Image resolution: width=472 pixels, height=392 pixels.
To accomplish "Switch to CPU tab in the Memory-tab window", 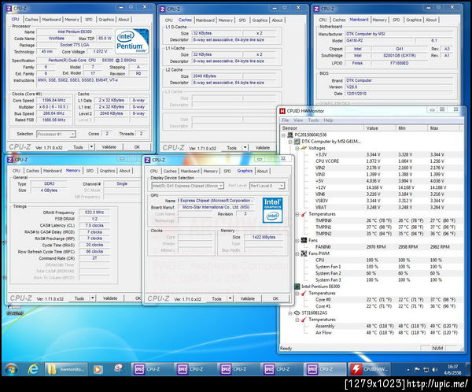I will [x=17, y=171].
